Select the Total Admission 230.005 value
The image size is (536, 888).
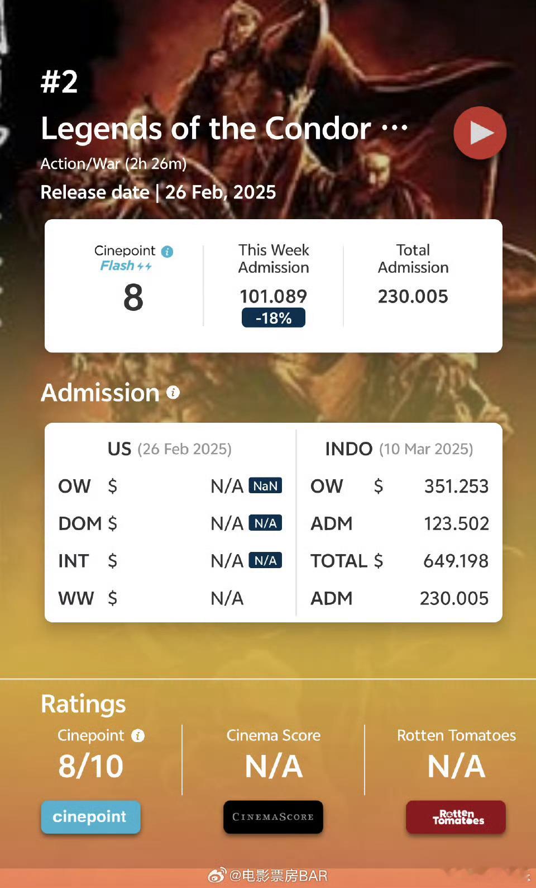[x=413, y=296]
